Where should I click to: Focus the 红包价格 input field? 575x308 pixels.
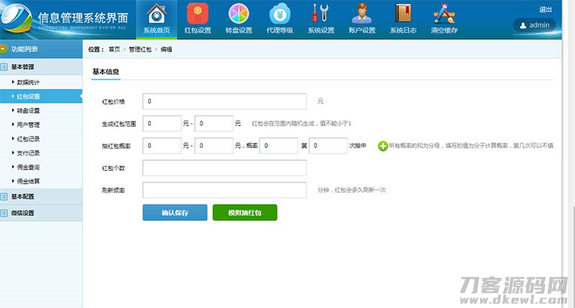tap(224, 101)
